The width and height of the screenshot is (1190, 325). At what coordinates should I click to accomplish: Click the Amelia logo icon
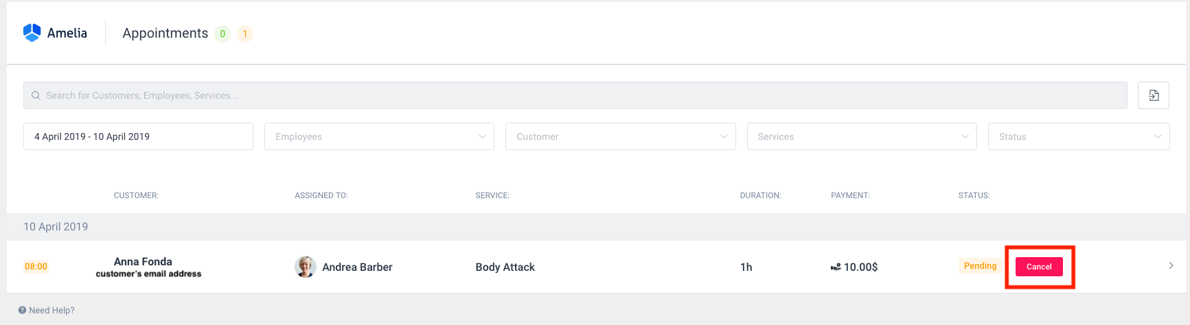point(32,33)
